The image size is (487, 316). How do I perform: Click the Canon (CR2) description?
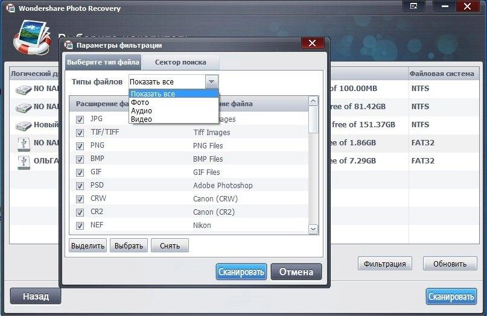[214, 212]
